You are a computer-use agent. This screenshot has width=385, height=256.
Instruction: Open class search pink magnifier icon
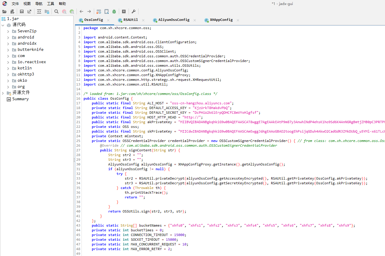click(x=64, y=11)
